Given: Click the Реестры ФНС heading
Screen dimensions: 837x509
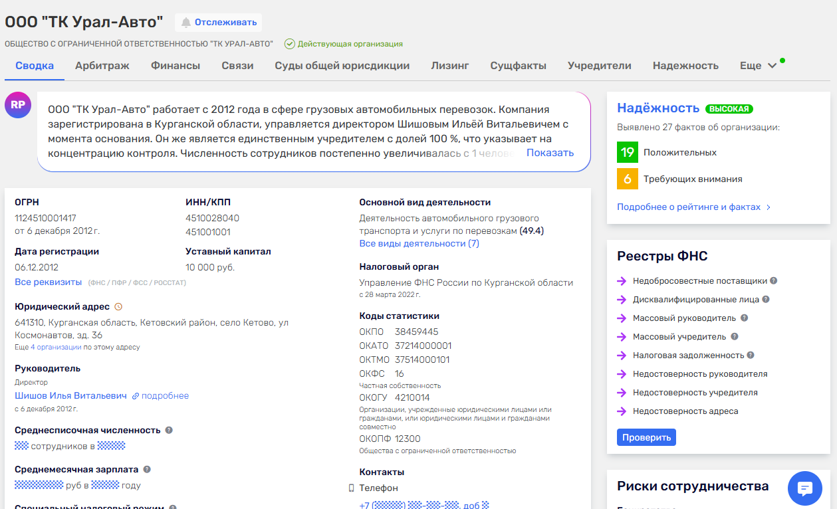Looking at the screenshot, I should 662,256.
